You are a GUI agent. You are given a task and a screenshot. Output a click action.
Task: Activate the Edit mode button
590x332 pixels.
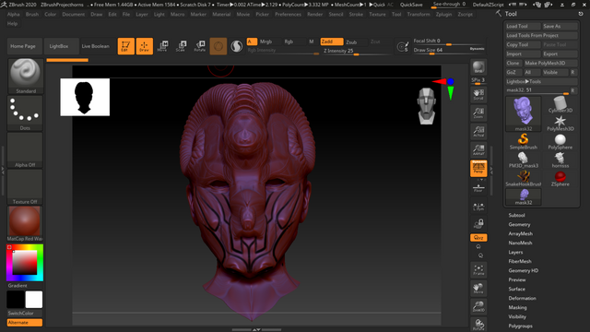[x=125, y=46]
